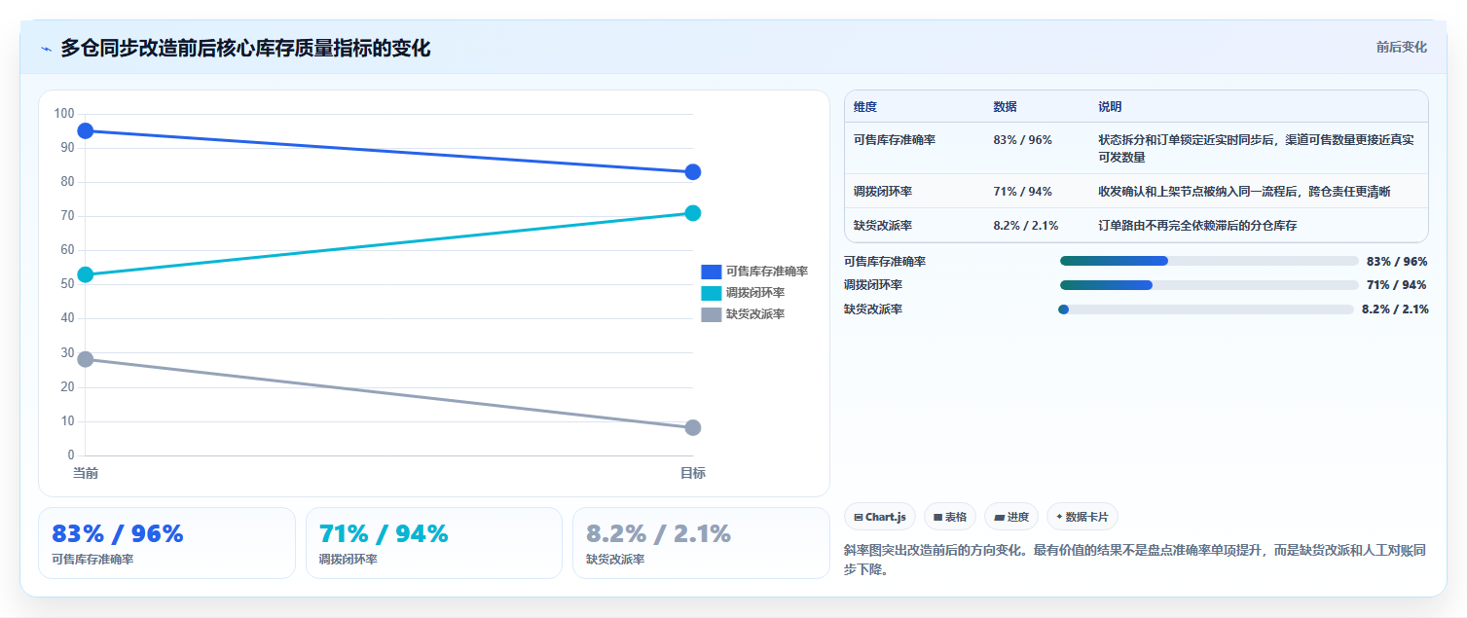
Task: Click the 可售库存准确率 progress bar
Action: point(1209,261)
